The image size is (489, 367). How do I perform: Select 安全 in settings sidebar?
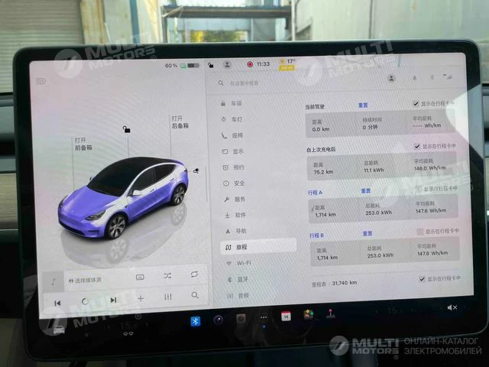pos(239,183)
